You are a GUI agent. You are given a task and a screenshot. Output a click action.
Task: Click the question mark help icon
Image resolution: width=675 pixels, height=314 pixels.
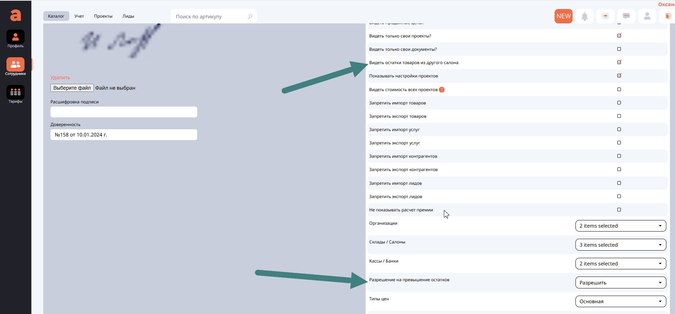(442, 90)
